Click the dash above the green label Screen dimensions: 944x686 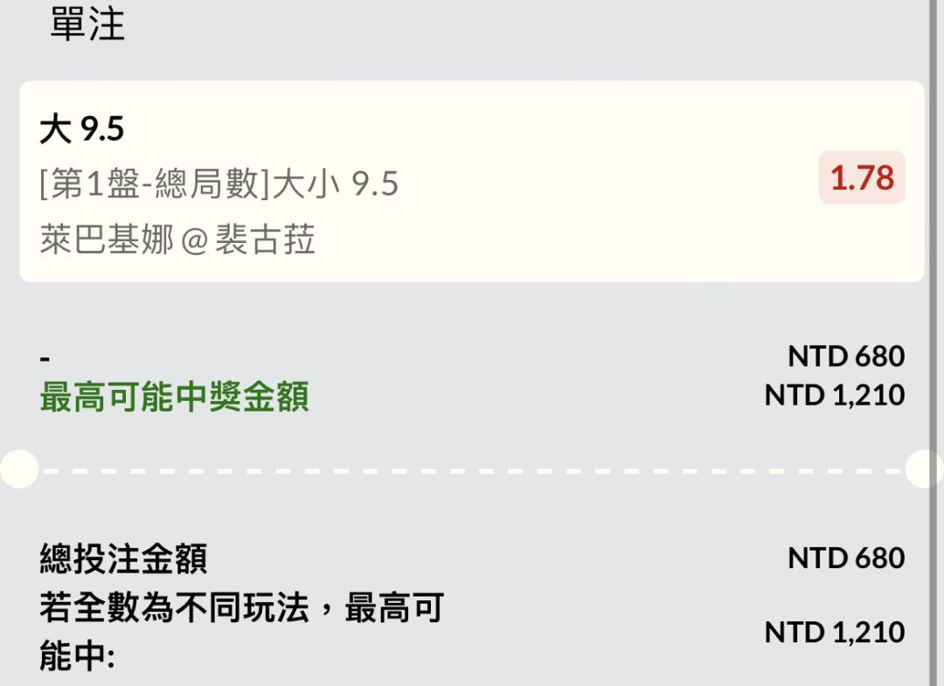click(x=45, y=358)
